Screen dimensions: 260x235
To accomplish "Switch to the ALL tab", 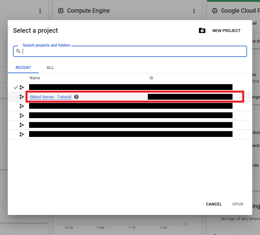I will (50, 68).
